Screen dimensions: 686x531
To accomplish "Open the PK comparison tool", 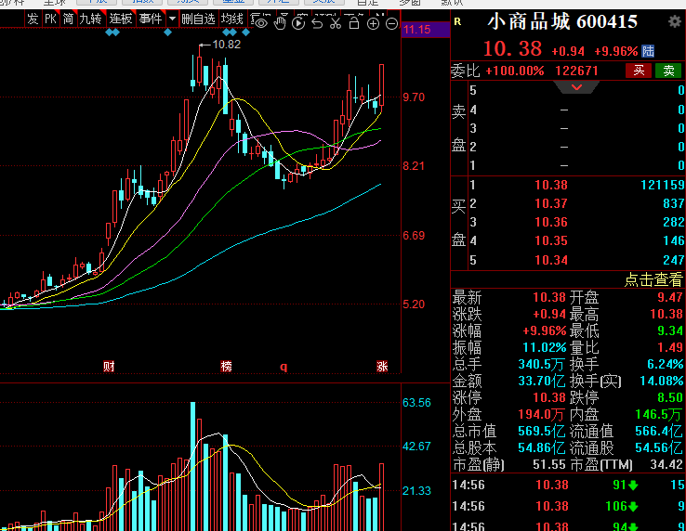I will click(51, 19).
